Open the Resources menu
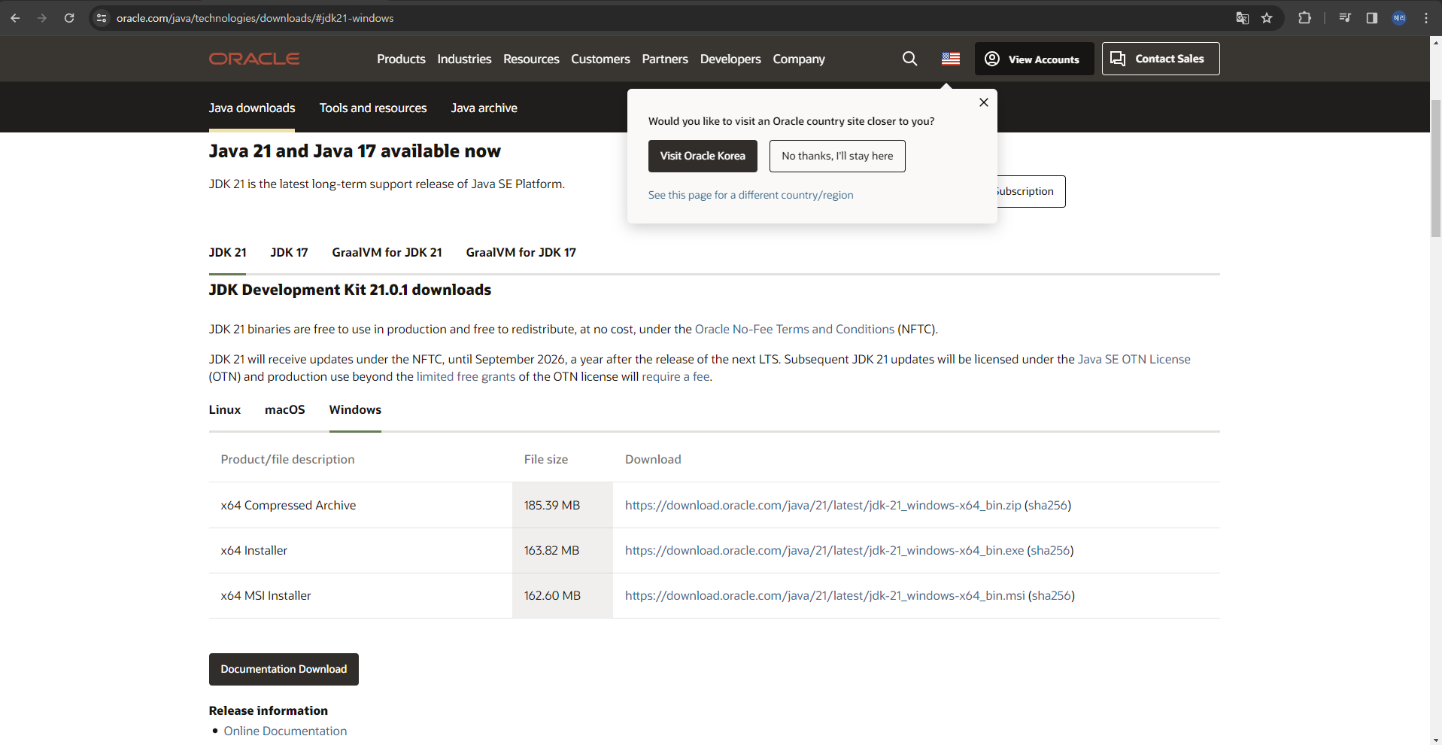This screenshot has height=745, width=1442. 531,59
